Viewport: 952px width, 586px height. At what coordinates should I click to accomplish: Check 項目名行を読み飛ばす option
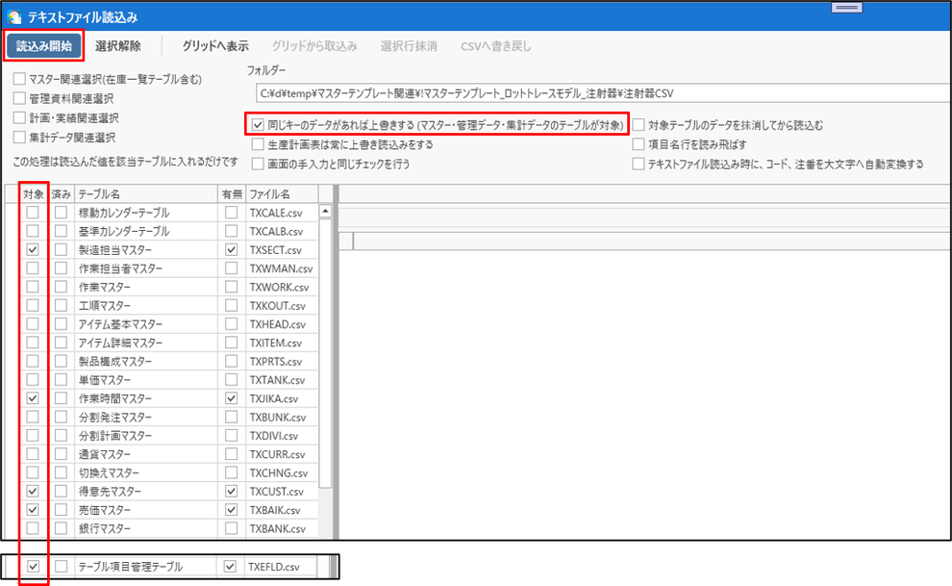[639, 144]
